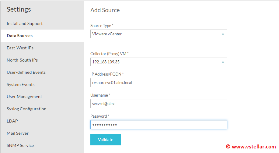
Task: Open SNMP Service settings
Action: click(x=20, y=145)
